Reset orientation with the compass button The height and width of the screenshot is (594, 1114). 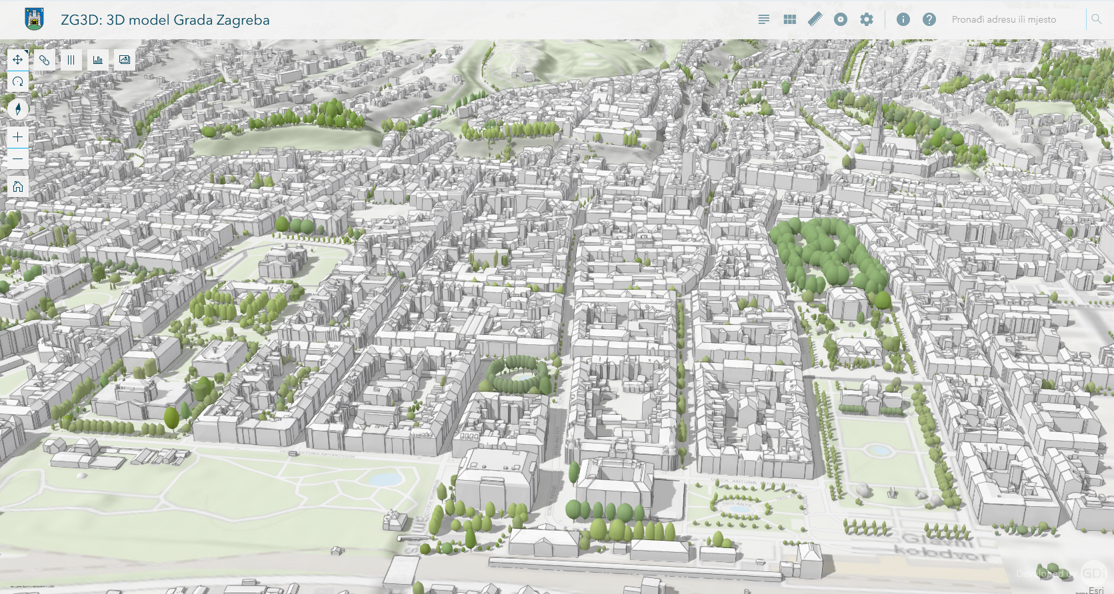17,109
